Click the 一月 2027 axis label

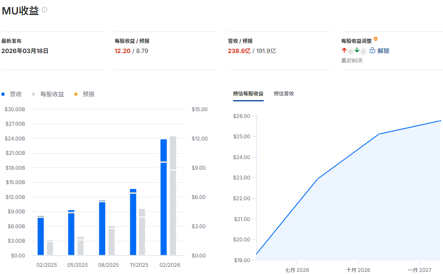click(x=419, y=270)
